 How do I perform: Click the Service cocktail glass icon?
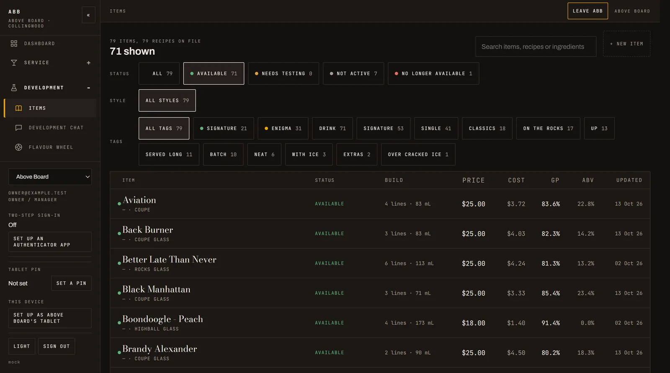tap(14, 63)
